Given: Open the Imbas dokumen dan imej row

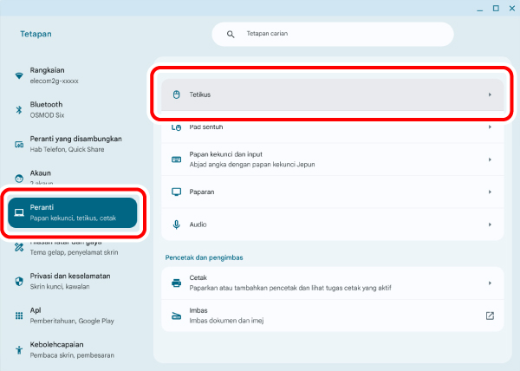Looking at the screenshot, I should [x=329, y=316].
